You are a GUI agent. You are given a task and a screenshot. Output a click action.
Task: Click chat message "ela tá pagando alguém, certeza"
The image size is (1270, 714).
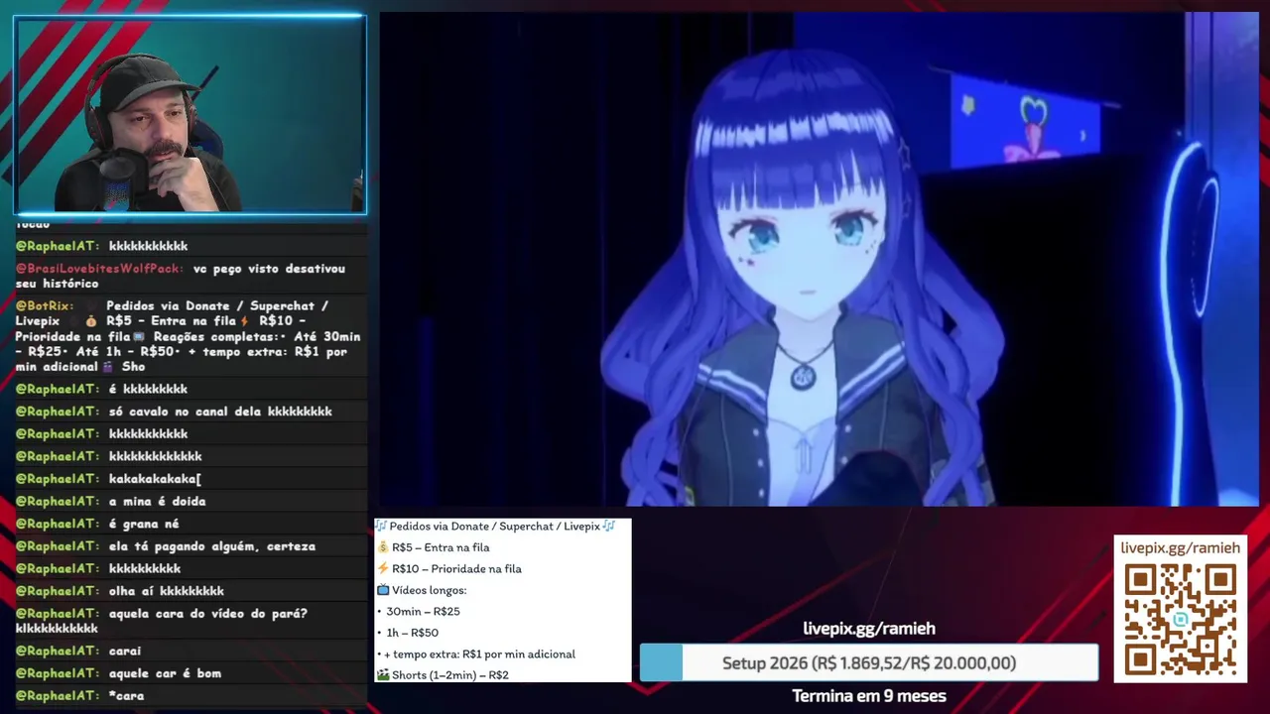[212, 546]
